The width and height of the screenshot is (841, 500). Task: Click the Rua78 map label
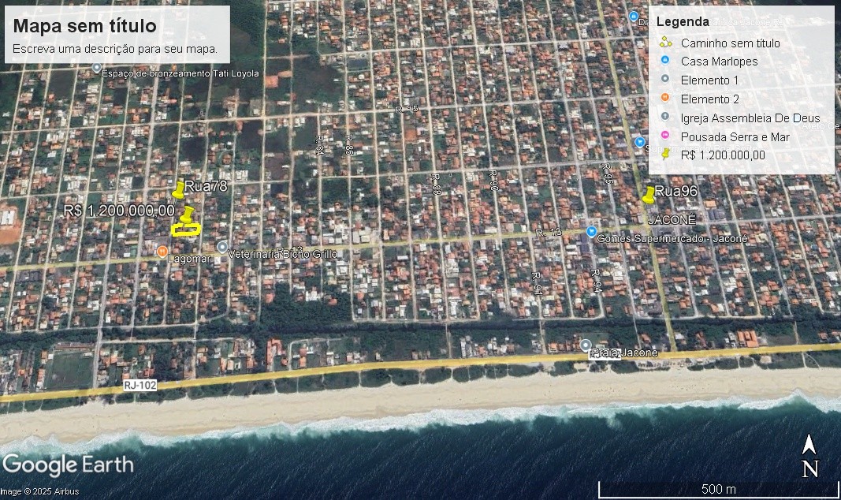pyautogui.click(x=206, y=186)
